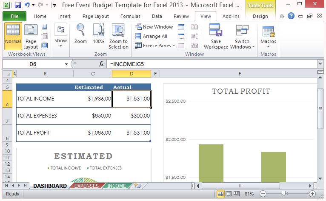Screen dimensions: 326x201
Task: Select the TOTAL EXPENSES actual cell $300.00
Action: click(x=132, y=115)
